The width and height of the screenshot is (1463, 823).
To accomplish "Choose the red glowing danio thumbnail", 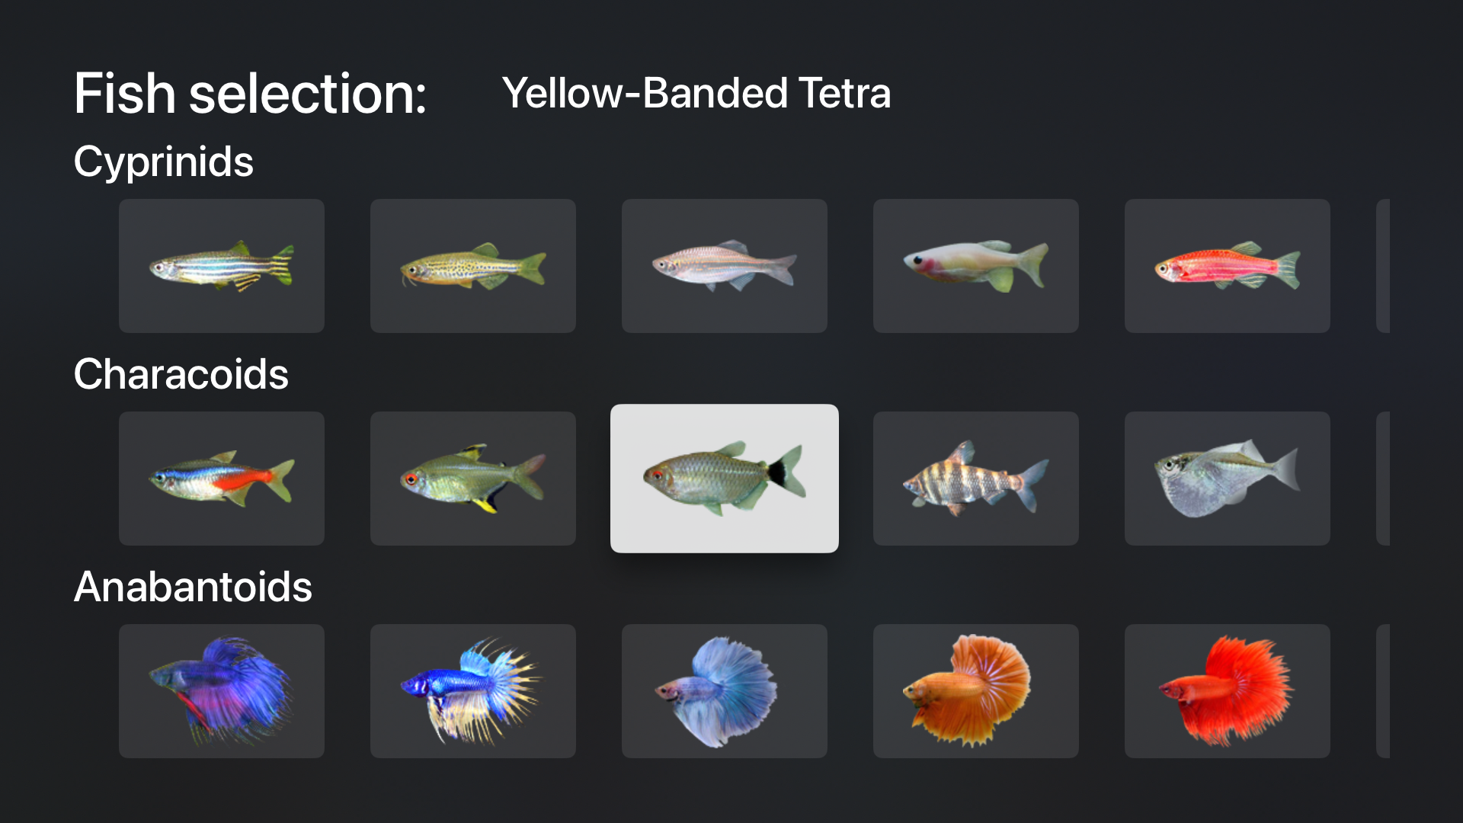I will pyautogui.click(x=1228, y=266).
